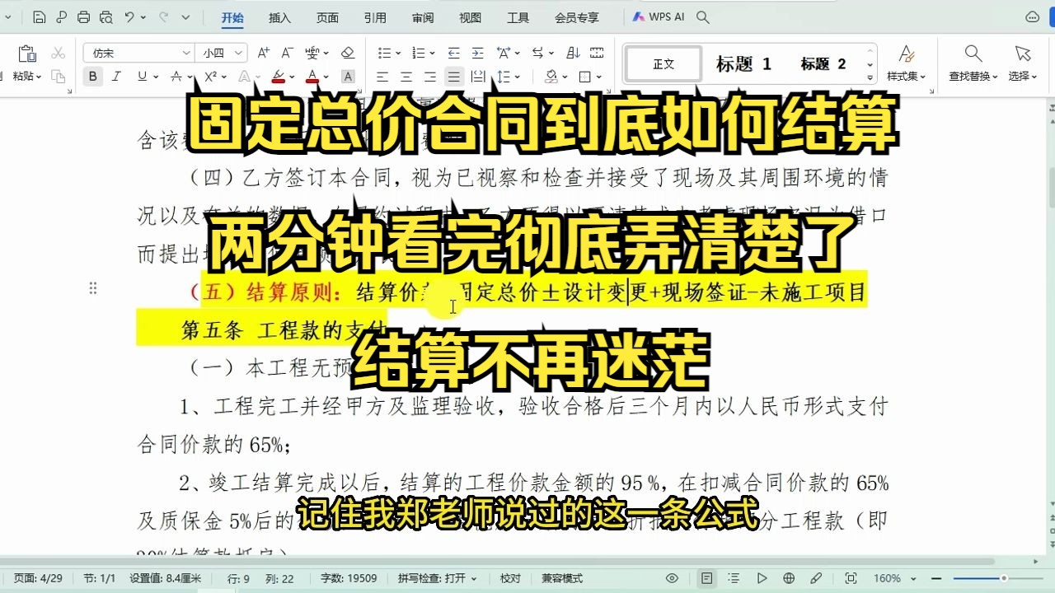Click the Underline U icon
Viewport: 1055px width, 593px height.
coord(142,77)
